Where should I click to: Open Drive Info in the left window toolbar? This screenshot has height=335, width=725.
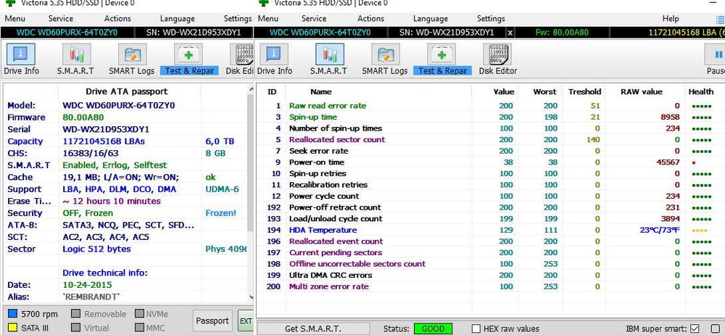(21, 59)
